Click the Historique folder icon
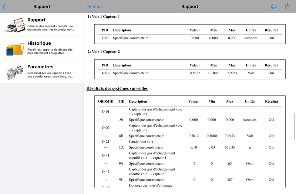296x194 pixels. [15, 49]
